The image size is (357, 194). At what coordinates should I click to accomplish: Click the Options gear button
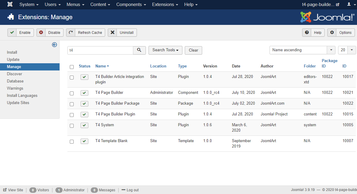click(x=341, y=33)
